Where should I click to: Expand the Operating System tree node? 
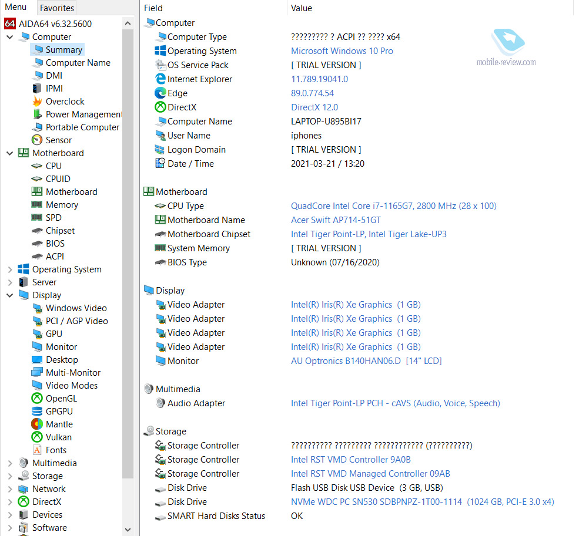[10, 269]
